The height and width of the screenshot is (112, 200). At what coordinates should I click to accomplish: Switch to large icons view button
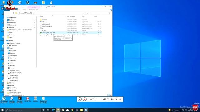point(111,95)
